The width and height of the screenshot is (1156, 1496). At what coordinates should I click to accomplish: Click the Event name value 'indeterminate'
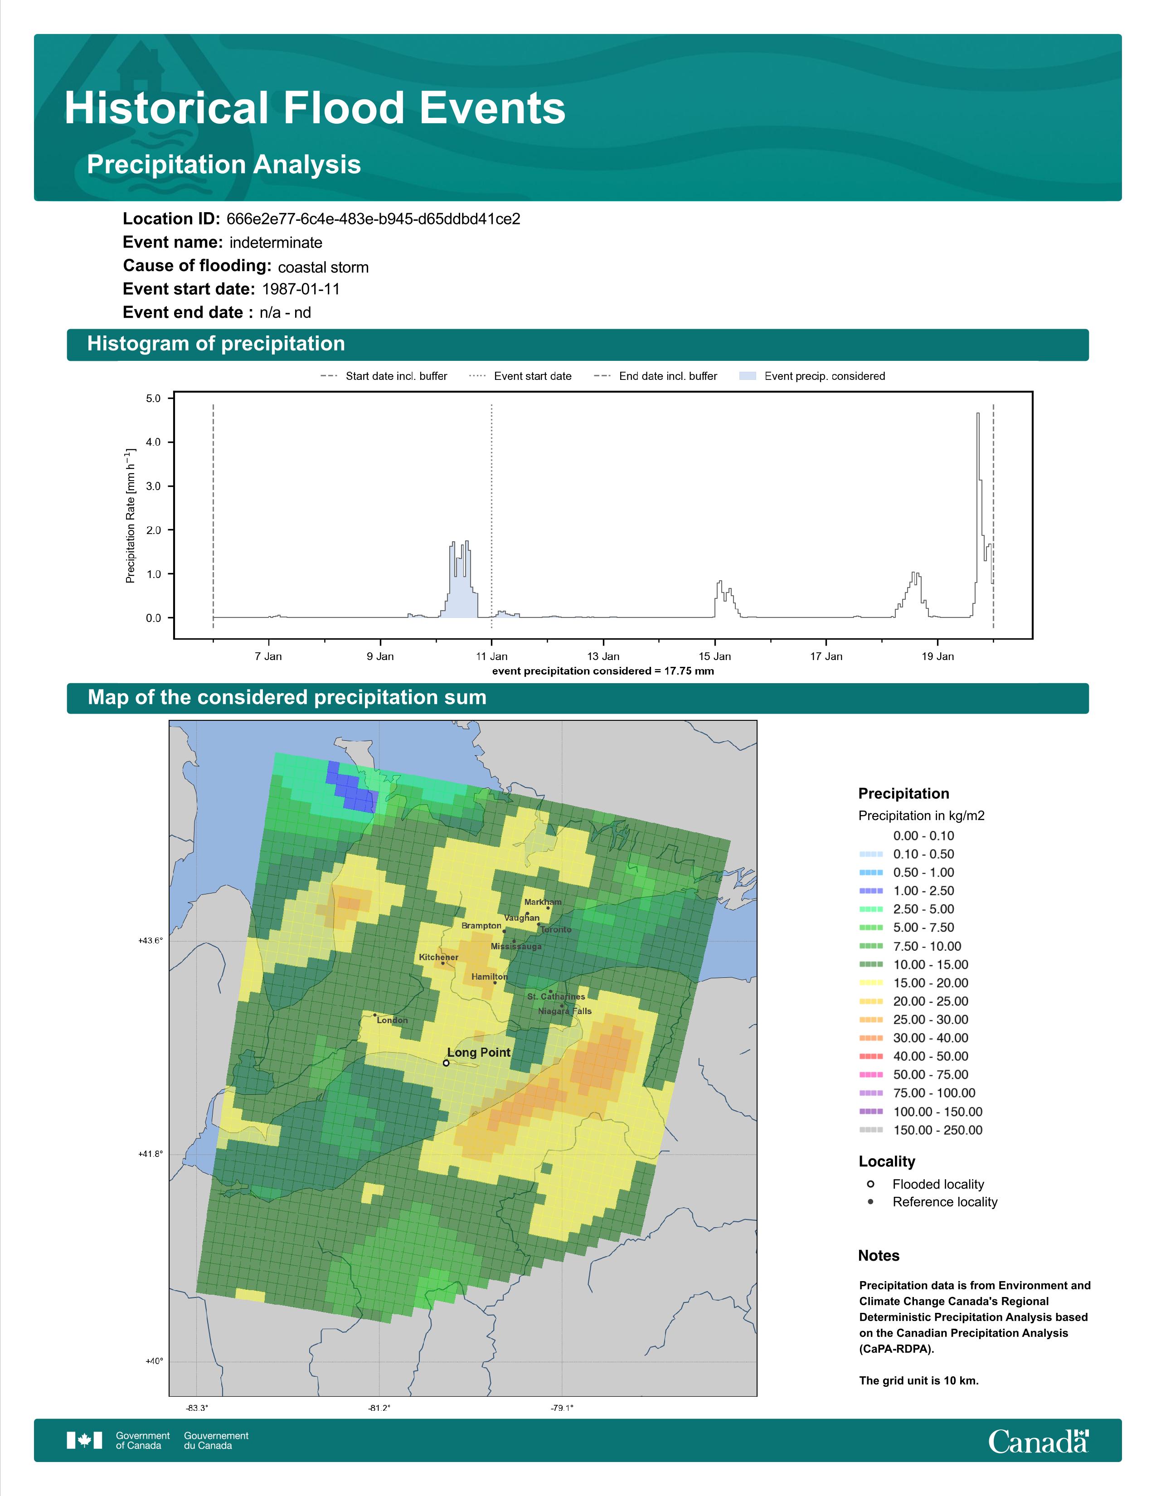pos(276,243)
